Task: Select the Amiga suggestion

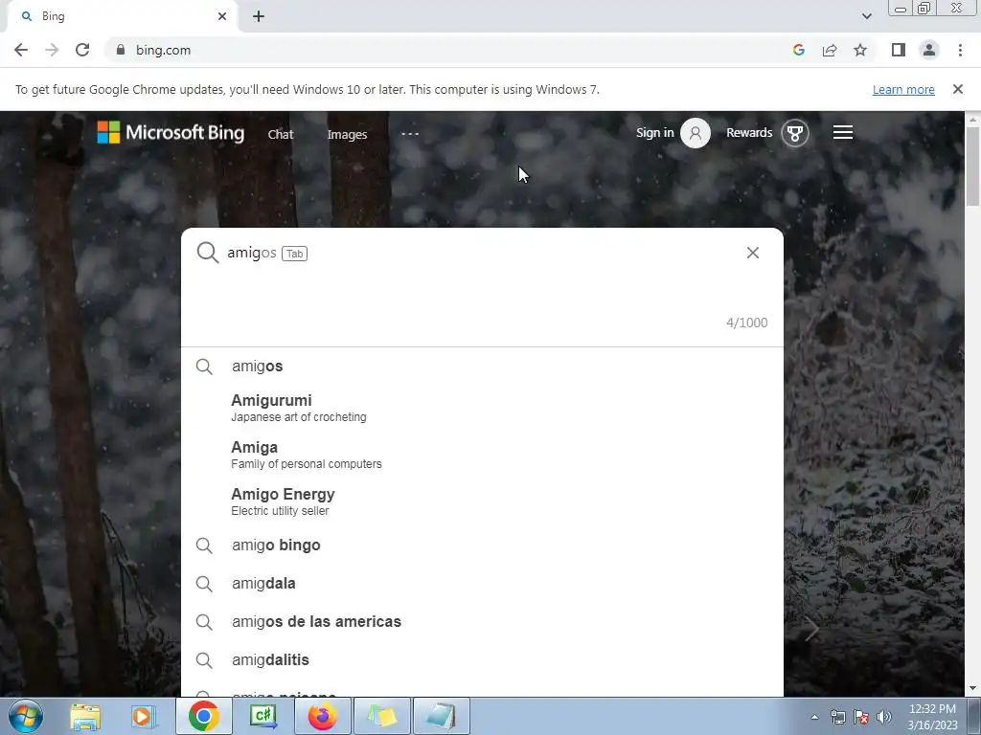Action: (x=482, y=455)
